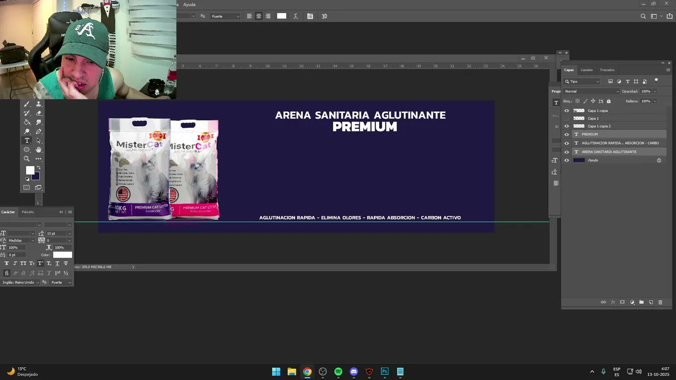
Task: Create warped text icon
Action: click(x=296, y=16)
